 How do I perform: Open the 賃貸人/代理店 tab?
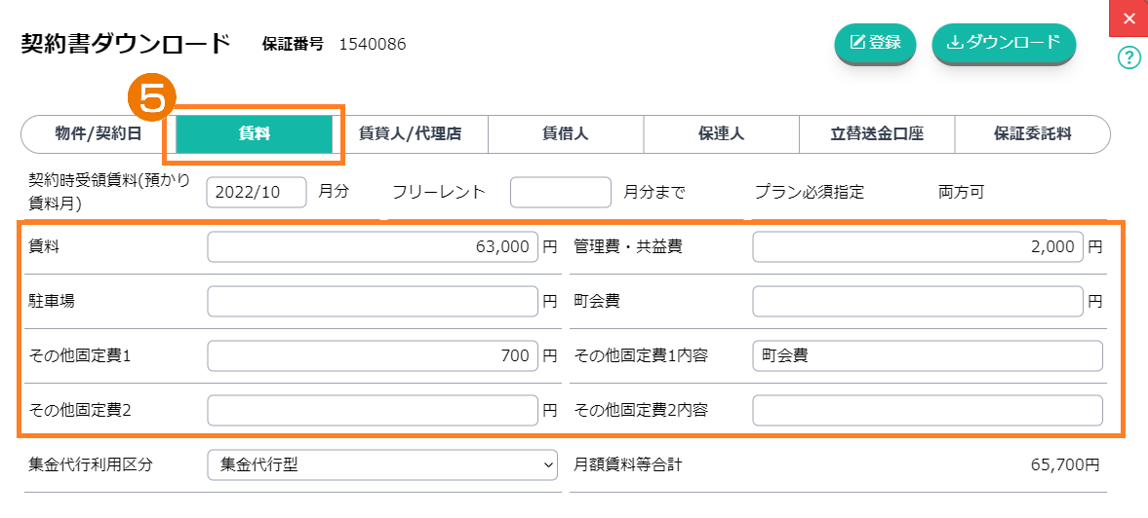pyautogui.click(x=410, y=134)
